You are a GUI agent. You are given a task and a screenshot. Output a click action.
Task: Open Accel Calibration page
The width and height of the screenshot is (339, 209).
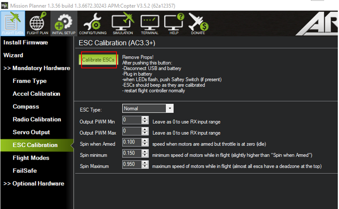[x=36, y=94]
